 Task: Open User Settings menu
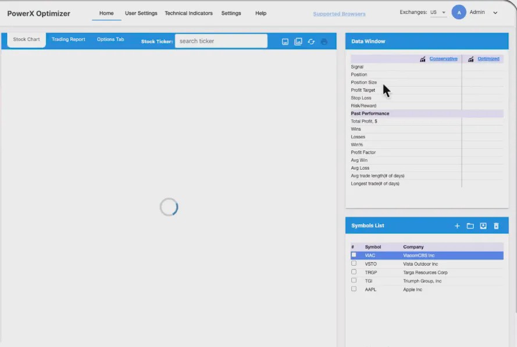[x=141, y=13]
